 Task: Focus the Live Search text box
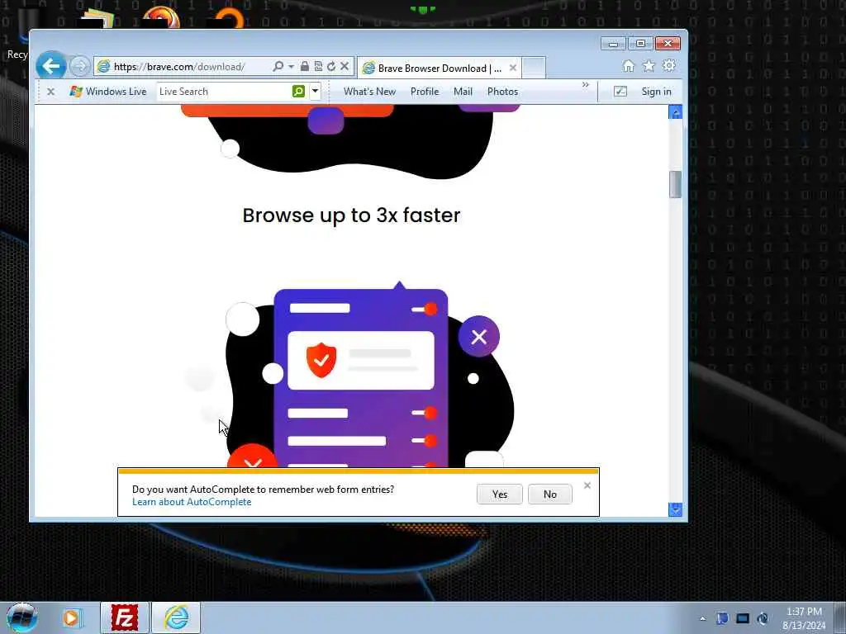(x=224, y=92)
